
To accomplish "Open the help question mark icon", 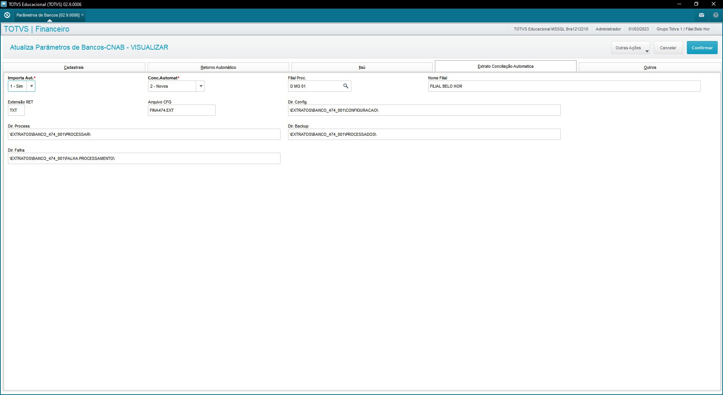I will click(716, 15).
